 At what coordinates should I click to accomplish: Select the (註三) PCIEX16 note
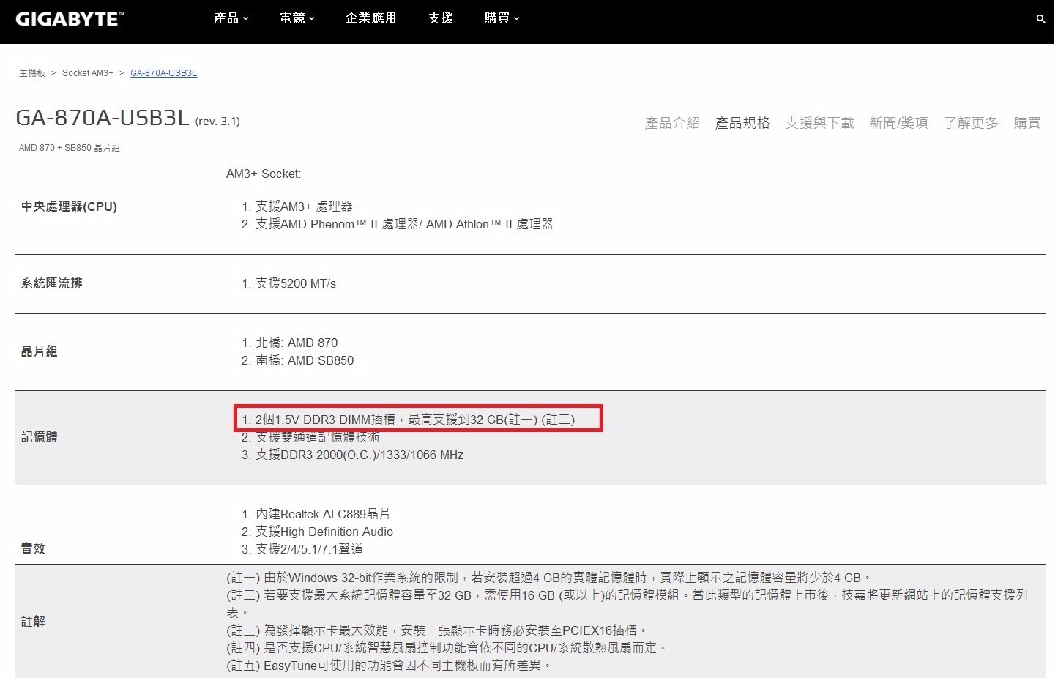pos(438,630)
